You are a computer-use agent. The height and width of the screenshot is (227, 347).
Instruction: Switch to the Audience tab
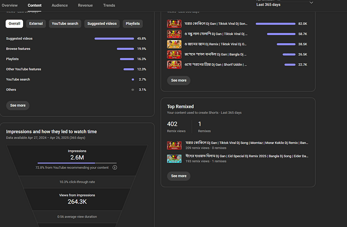(60, 6)
